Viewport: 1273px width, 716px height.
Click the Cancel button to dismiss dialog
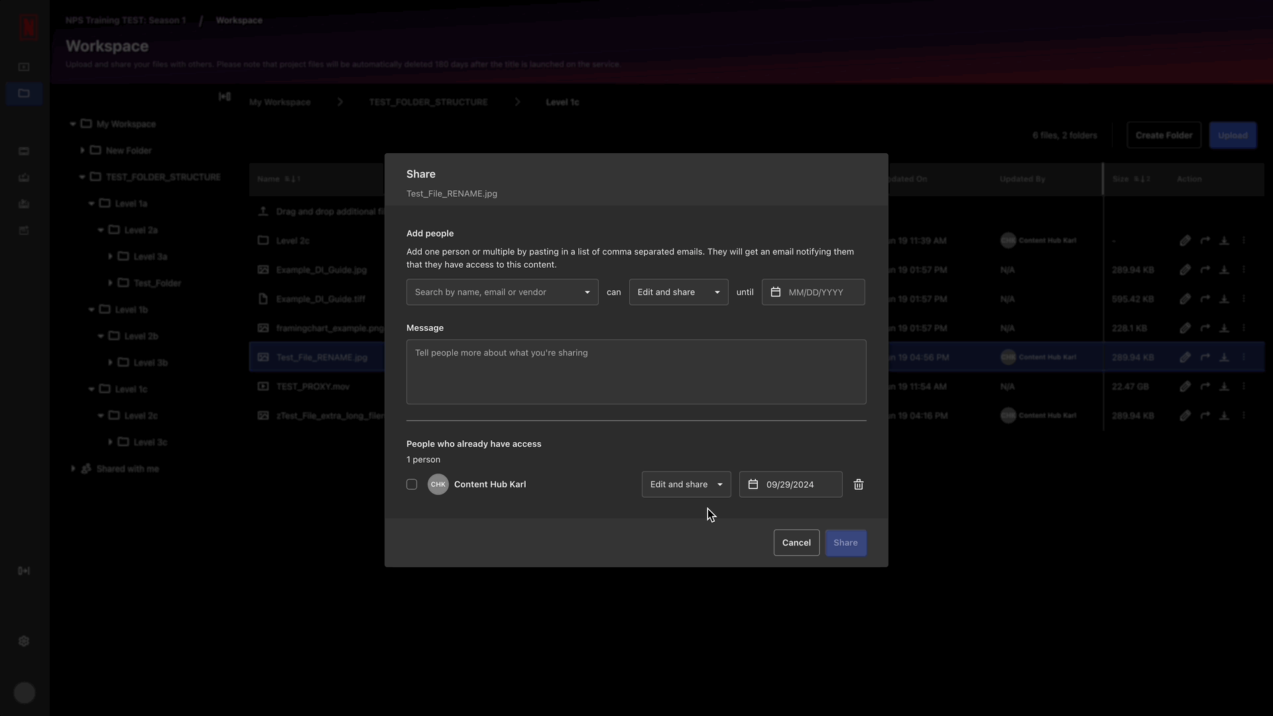click(796, 542)
